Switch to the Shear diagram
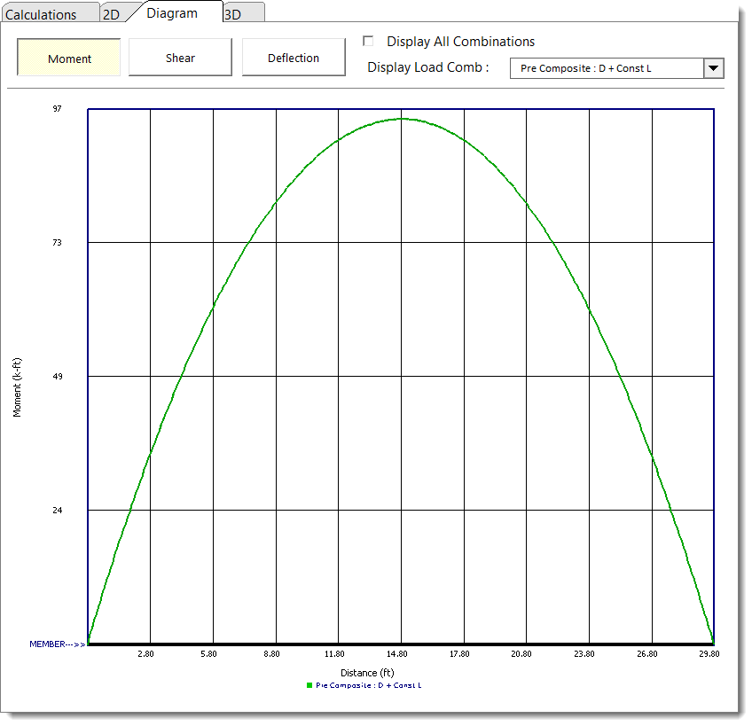This screenshot has width=752, height=726. [x=180, y=58]
